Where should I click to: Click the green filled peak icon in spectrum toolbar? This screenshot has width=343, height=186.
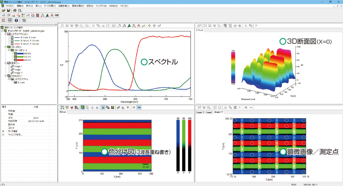tap(129, 25)
